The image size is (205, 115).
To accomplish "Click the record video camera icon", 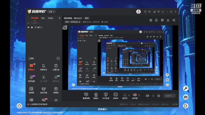I will [x=148, y=96].
